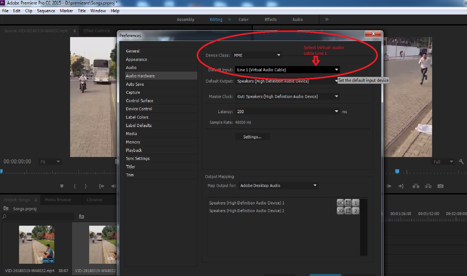This screenshot has width=467, height=276.
Task: Open the Latency dropdown
Action: [287, 112]
